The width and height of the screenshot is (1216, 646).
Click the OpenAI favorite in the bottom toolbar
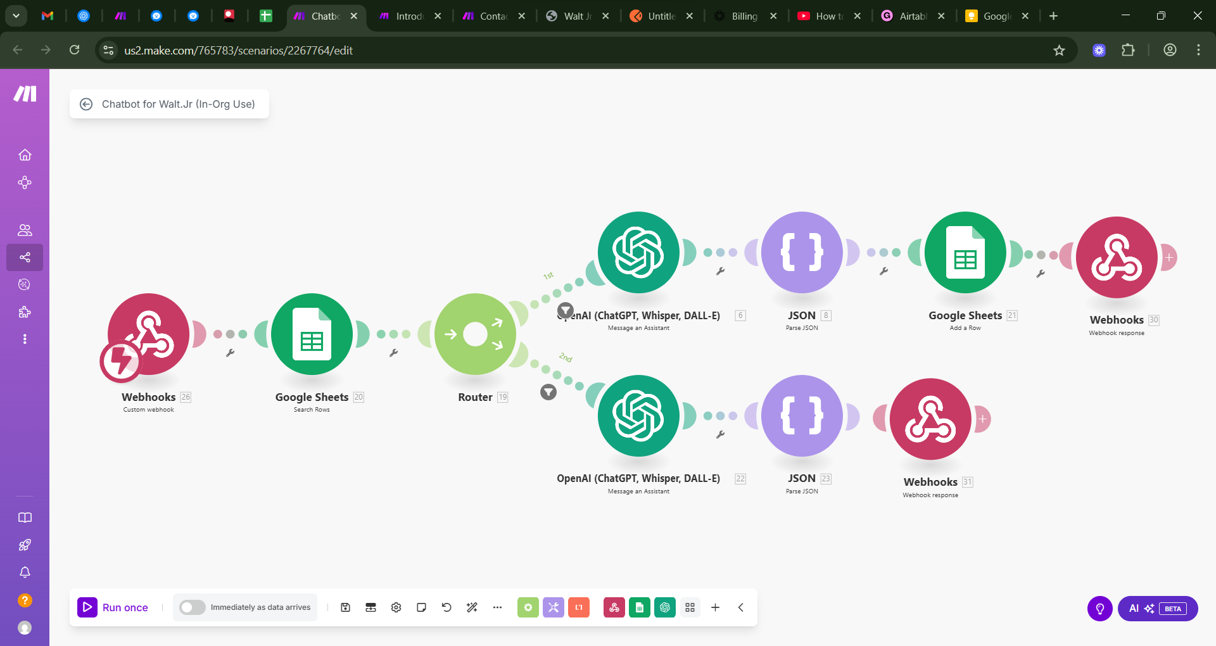[x=665, y=607]
